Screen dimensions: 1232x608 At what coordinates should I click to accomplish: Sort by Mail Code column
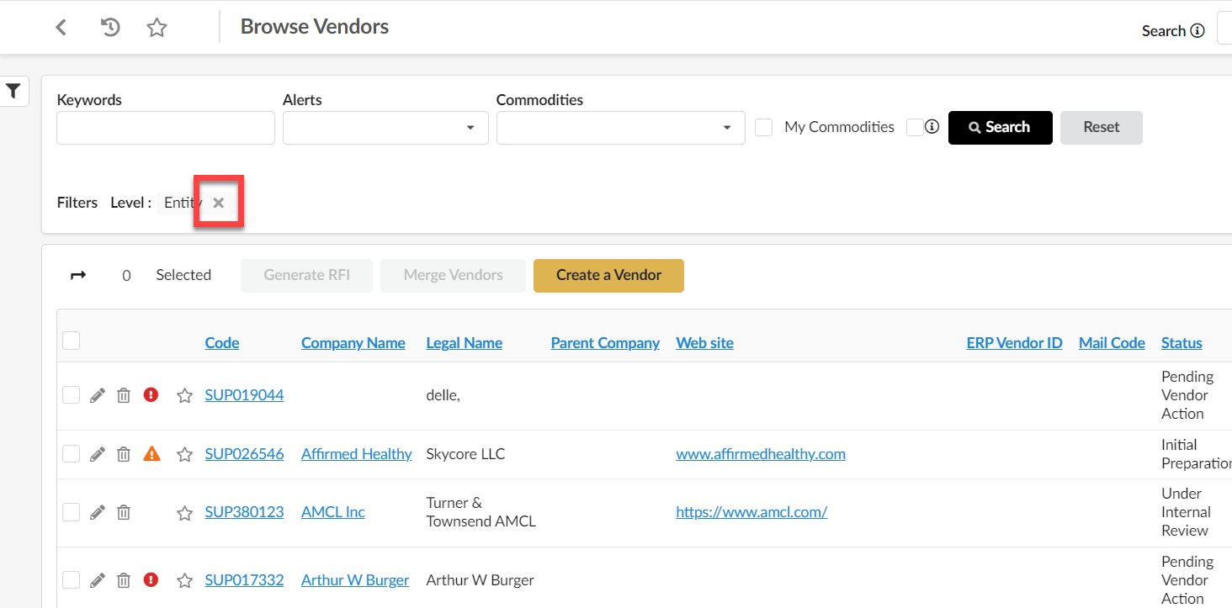[x=1112, y=343]
